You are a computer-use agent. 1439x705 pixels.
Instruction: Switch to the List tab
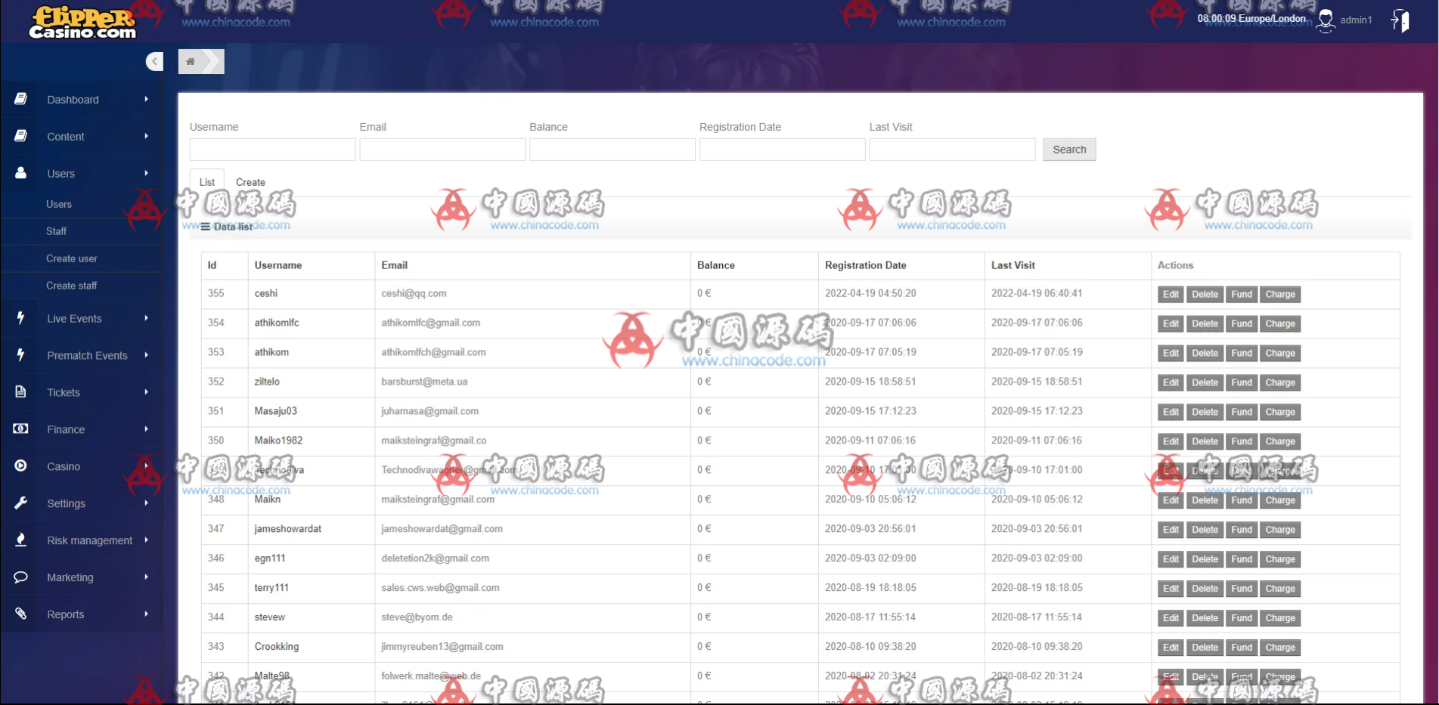(207, 182)
